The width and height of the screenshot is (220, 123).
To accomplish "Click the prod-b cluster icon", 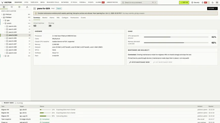I will [x=5, y=23].
